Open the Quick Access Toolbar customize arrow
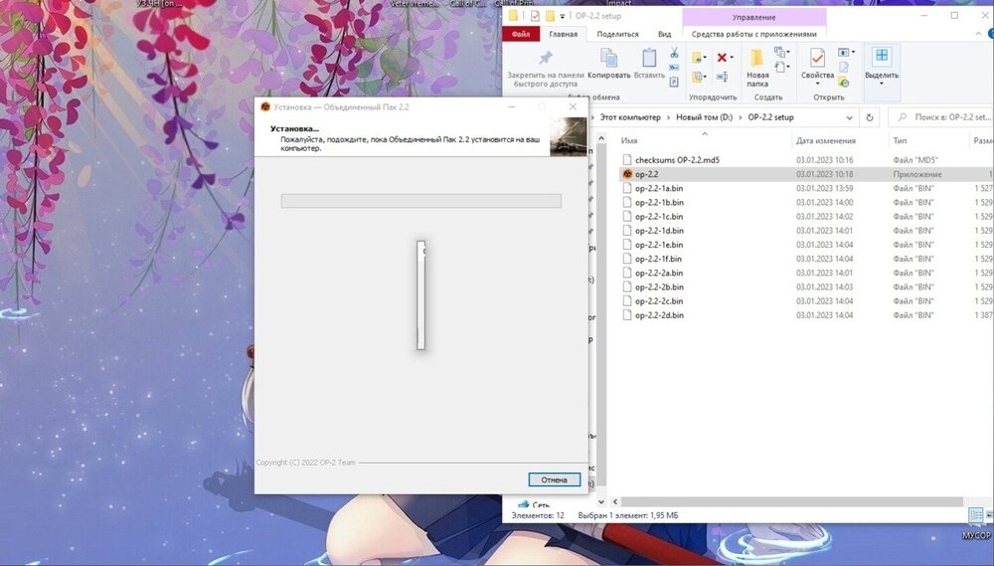Screen dimensions: 994x566 [x=564, y=16]
